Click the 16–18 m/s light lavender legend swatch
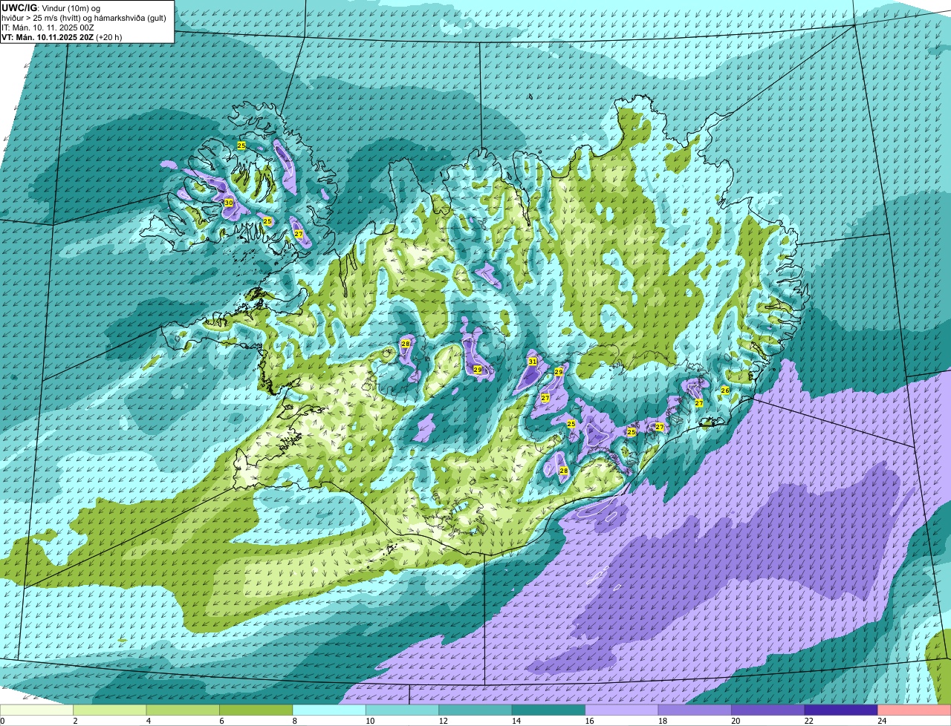This screenshot has height=726, width=951. pyautogui.click(x=623, y=710)
